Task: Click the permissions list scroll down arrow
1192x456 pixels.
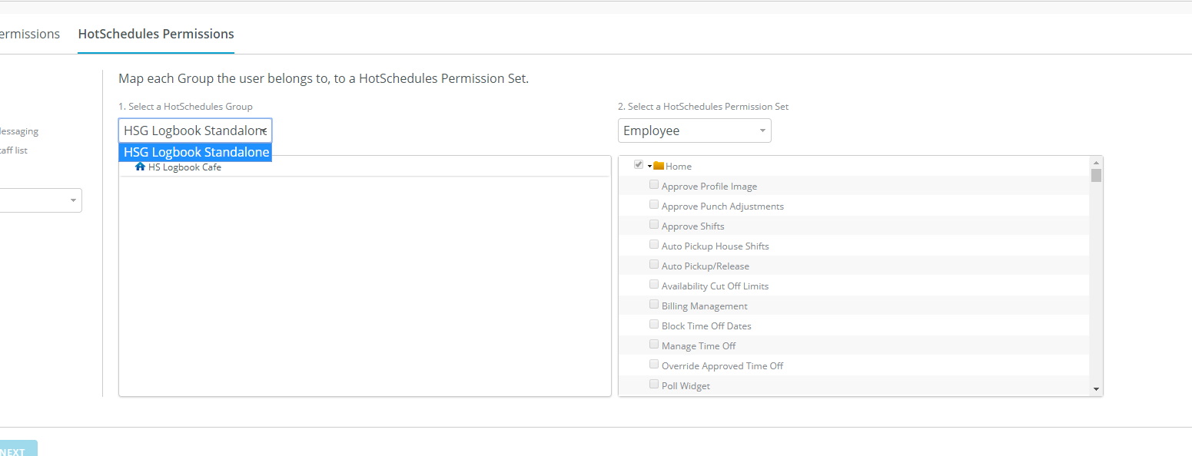Action: coord(1097,390)
